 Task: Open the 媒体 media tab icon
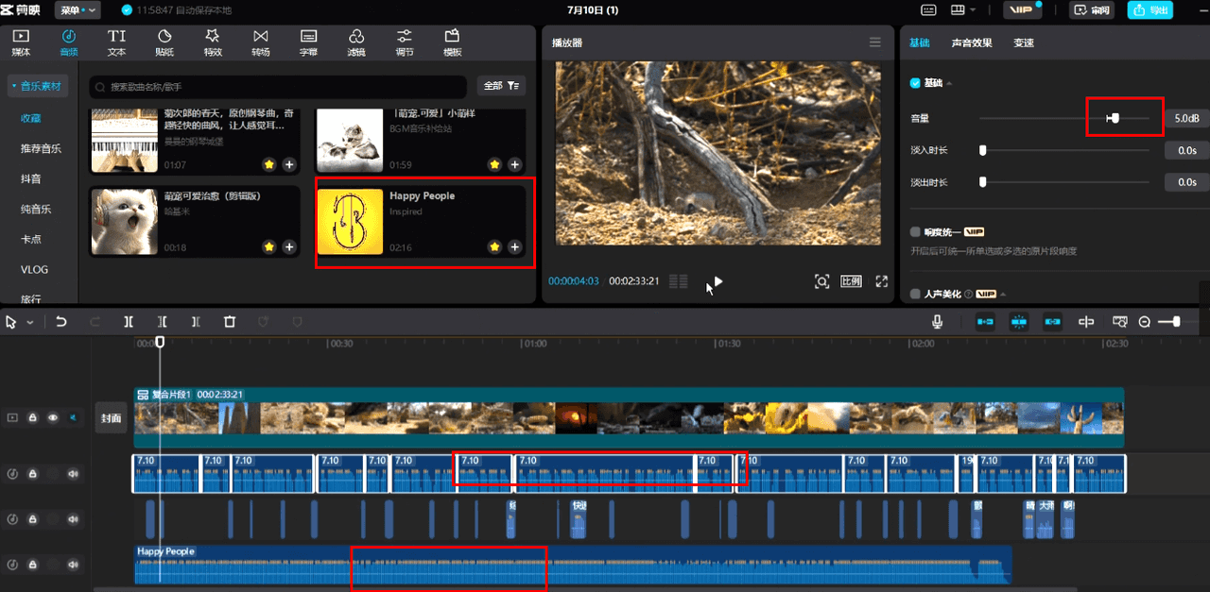coord(21,36)
